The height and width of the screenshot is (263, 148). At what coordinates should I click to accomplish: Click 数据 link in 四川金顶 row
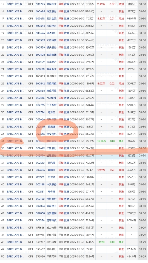pos(67,19)
